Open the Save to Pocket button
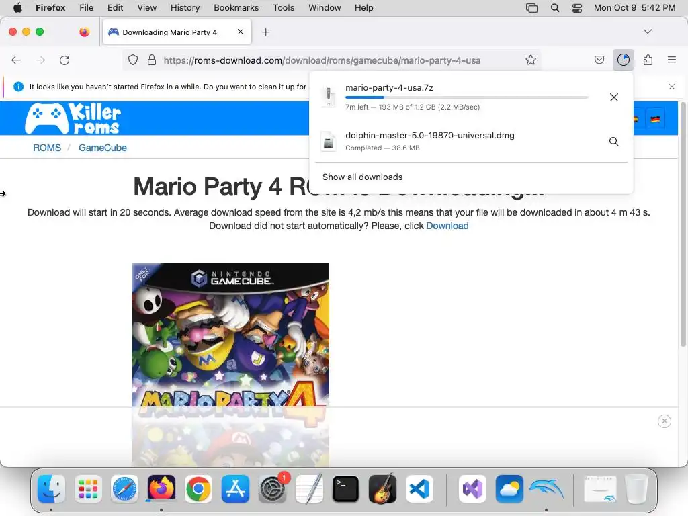 599,60
